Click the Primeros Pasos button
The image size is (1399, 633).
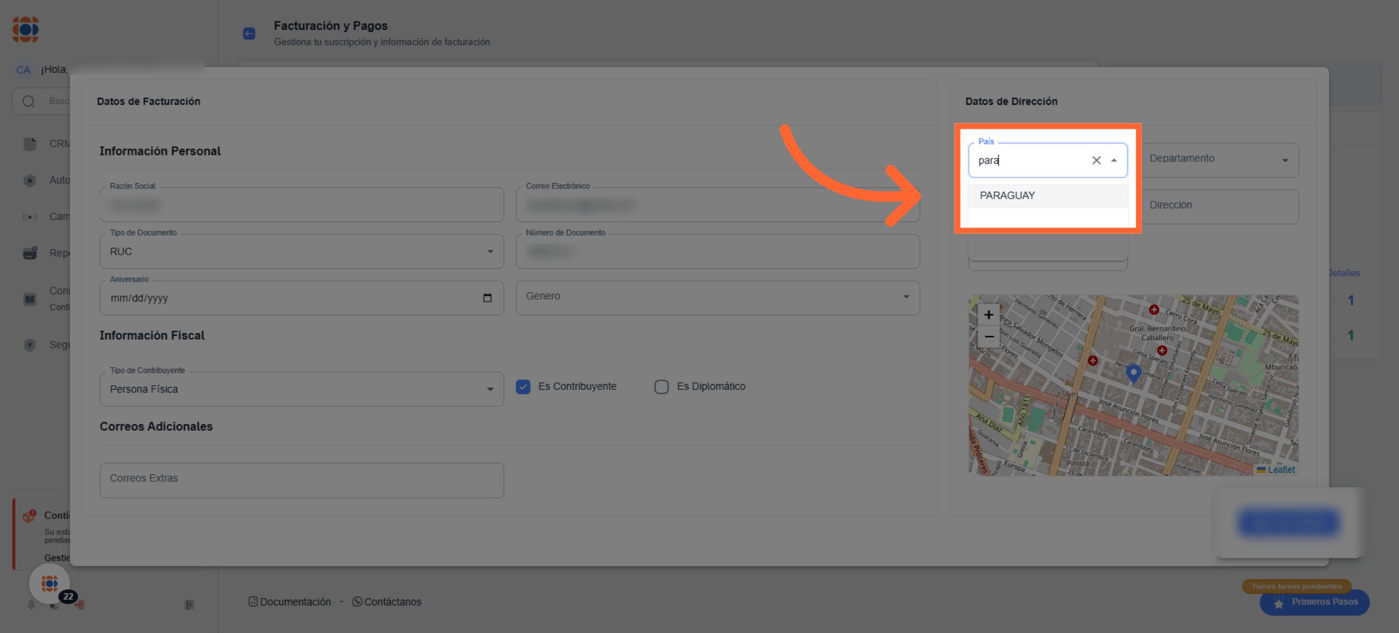(1314, 602)
